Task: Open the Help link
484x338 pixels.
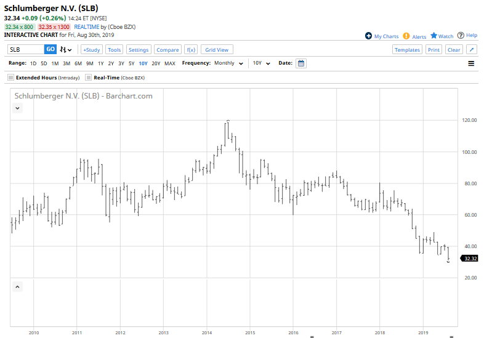Action: click(471, 35)
